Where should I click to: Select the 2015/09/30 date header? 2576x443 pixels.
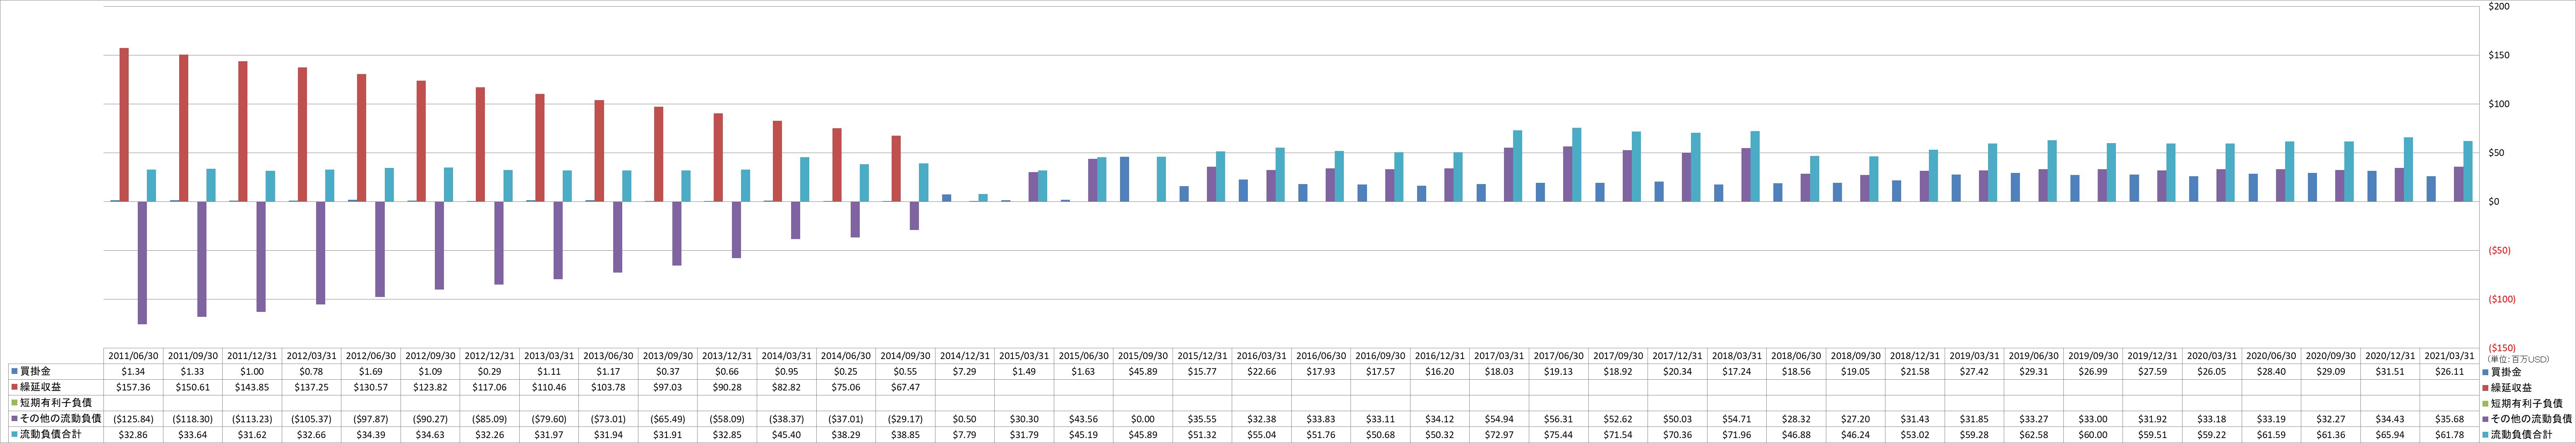tap(1143, 356)
